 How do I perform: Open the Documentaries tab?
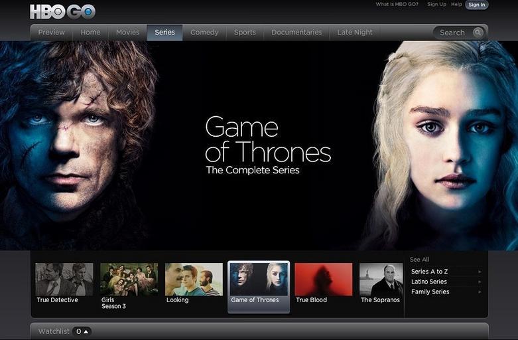click(x=296, y=33)
